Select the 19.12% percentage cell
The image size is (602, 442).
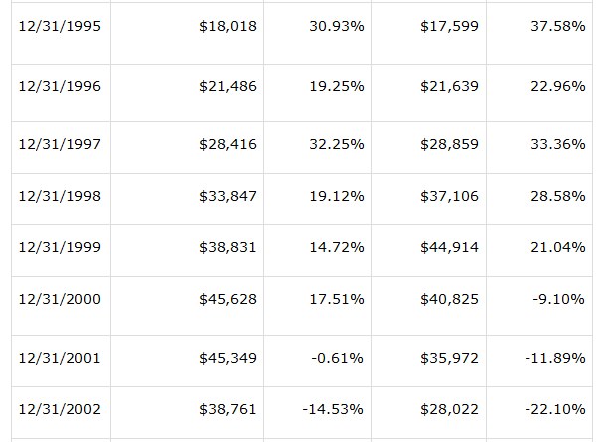tap(337, 196)
